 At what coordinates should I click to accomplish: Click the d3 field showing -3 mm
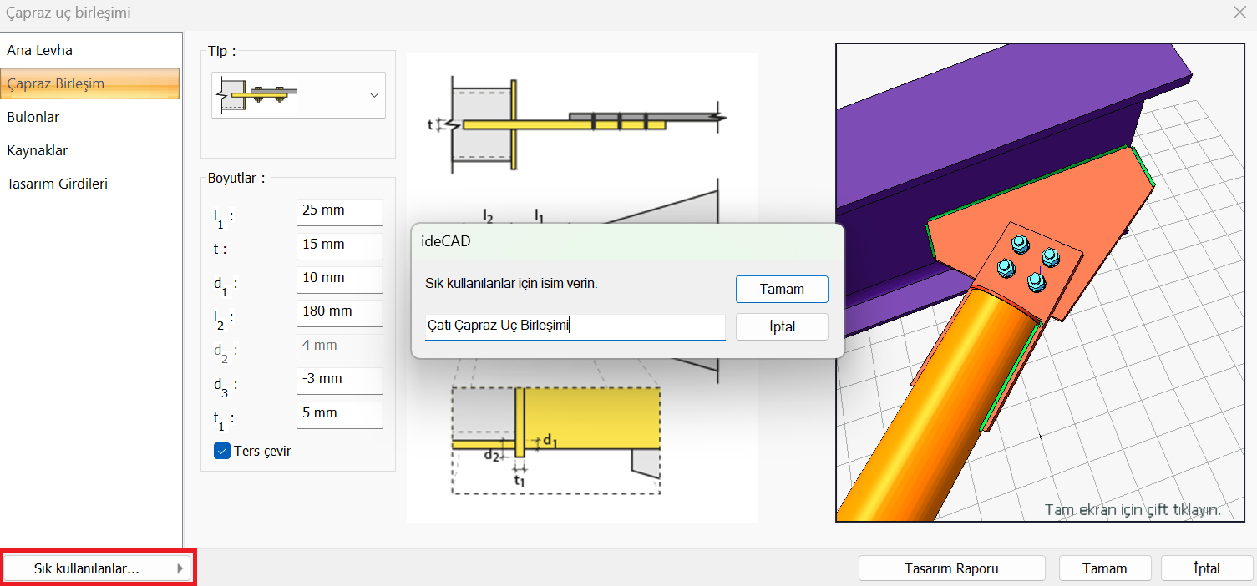click(x=339, y=380)
